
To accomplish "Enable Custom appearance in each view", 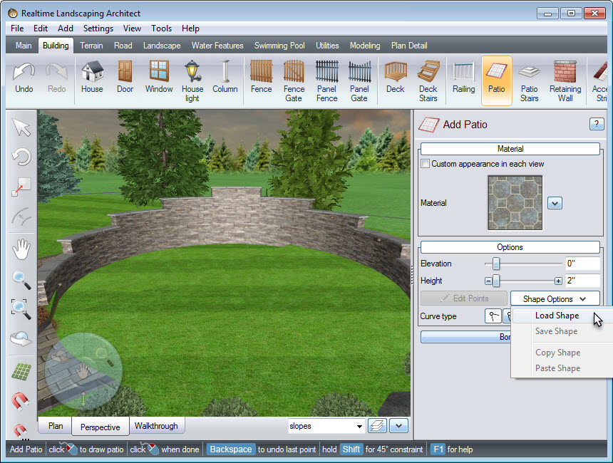I will coord(426,164).
